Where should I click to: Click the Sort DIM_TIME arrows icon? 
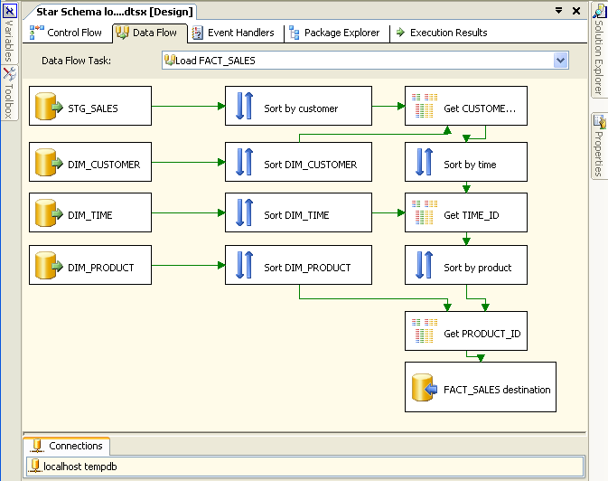pos(244,212)
